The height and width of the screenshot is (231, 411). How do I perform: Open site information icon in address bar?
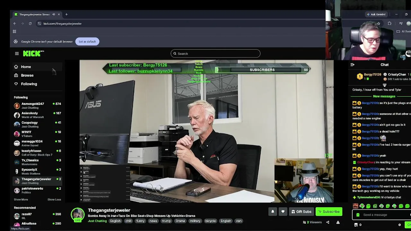pos(39,23)
